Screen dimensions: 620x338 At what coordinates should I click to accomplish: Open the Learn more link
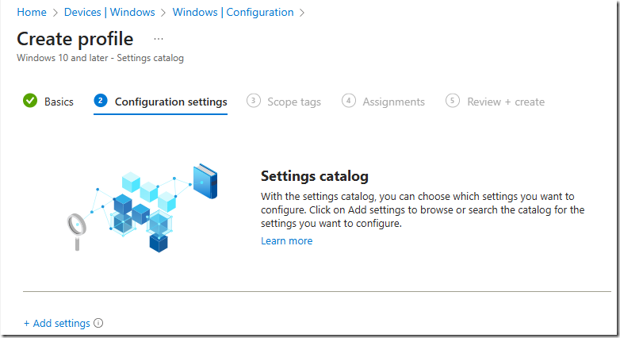(286, 241)
